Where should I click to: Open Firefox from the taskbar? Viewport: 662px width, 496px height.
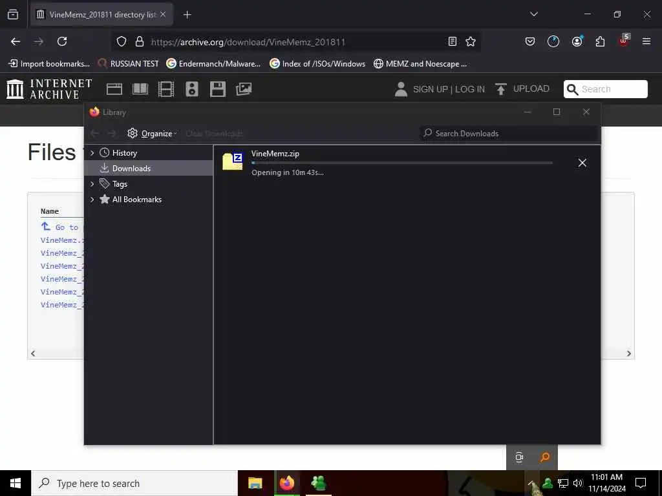(x=287, y=483)
